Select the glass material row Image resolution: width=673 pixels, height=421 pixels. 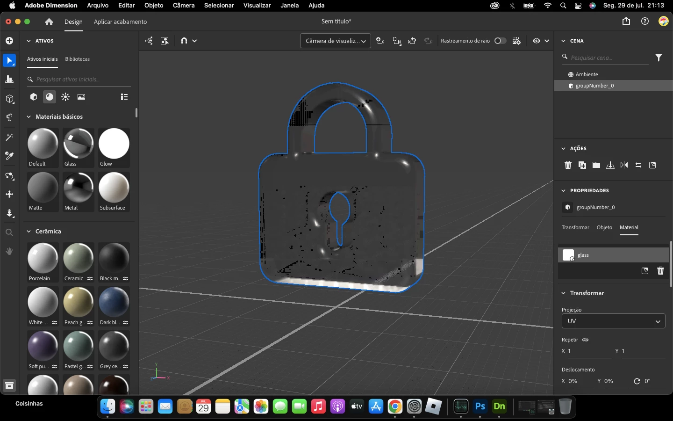click(613, 255)
